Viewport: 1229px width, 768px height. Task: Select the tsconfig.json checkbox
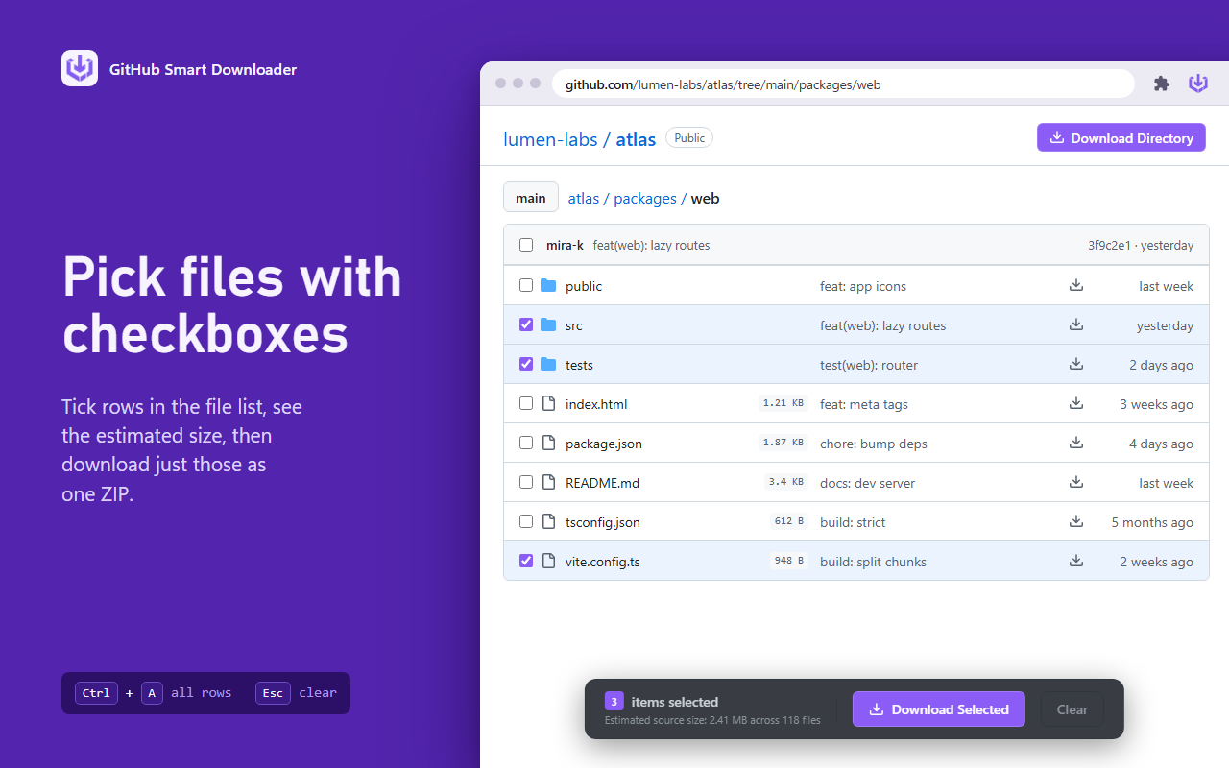(x=526, y=522)
